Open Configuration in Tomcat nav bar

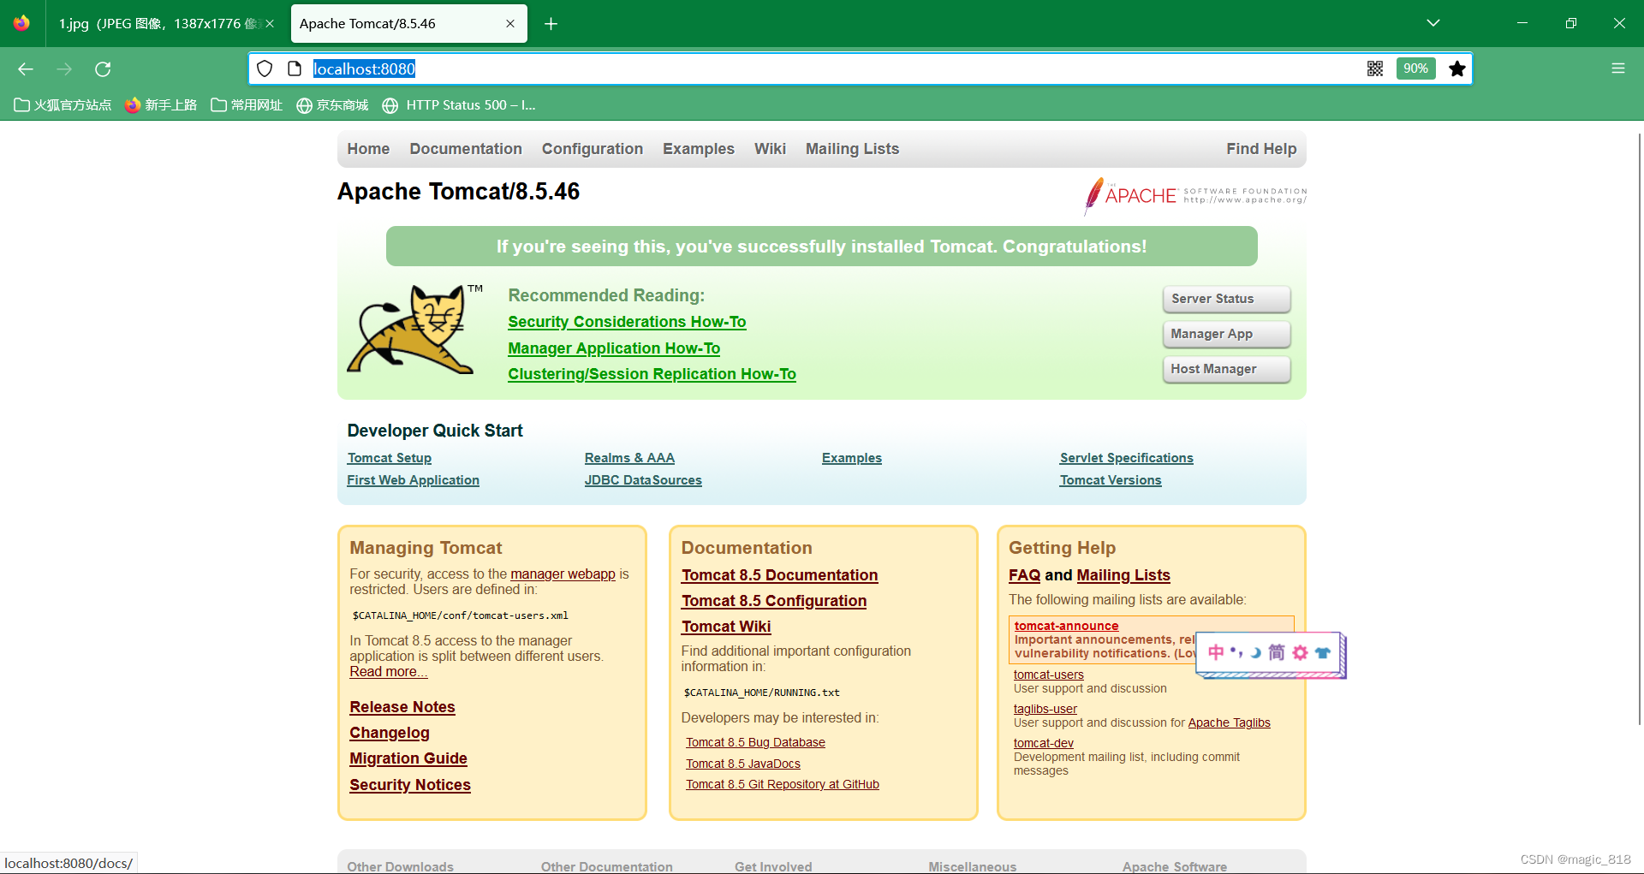[593, 149]
